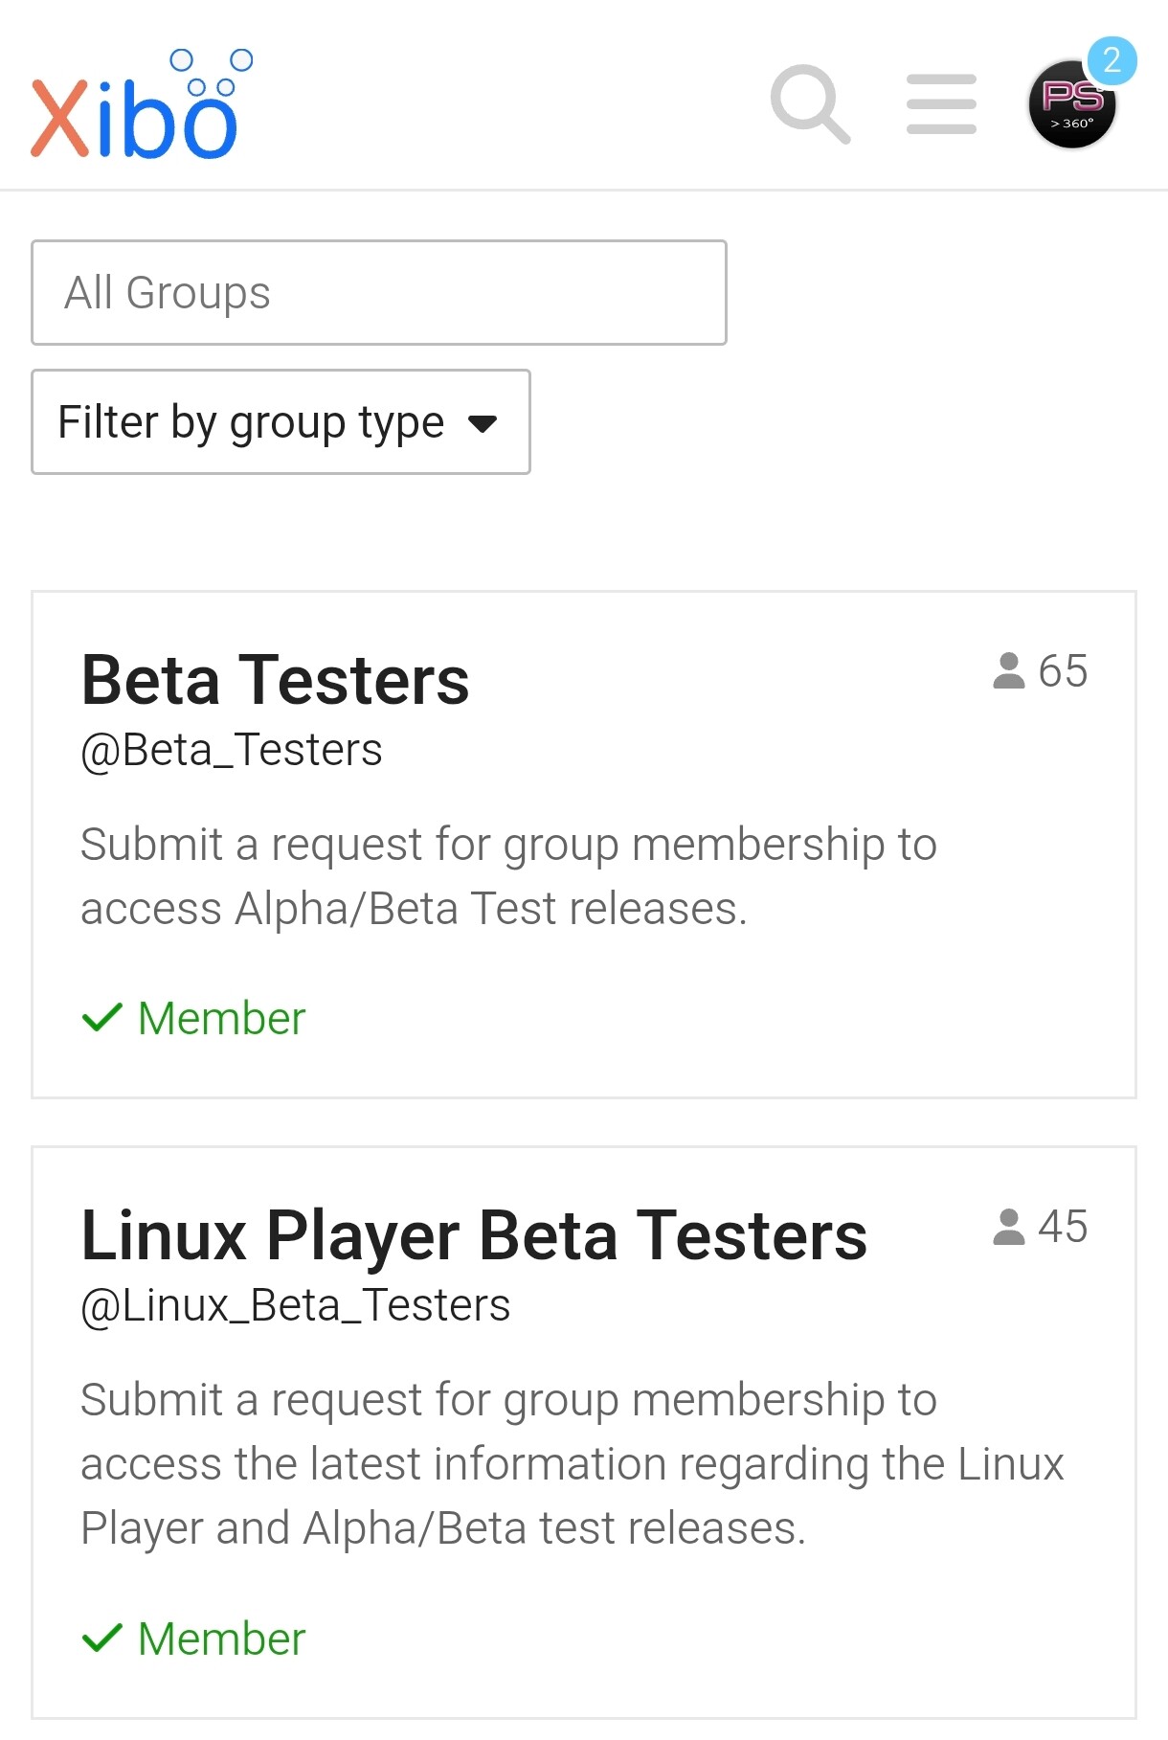This screenshot has height=1740, width=1168.
Task: Click the All Groups search field
Action: tap(379, 292)
